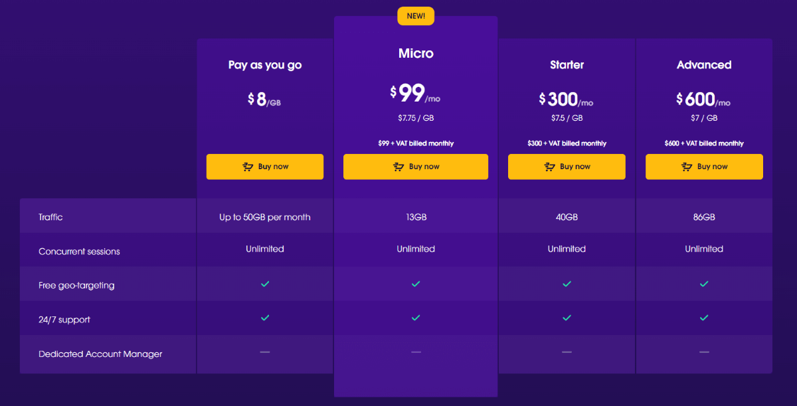The image size is (797, 406).
Task: Click the Dedicated Account Manager row label
Action: 100,354
